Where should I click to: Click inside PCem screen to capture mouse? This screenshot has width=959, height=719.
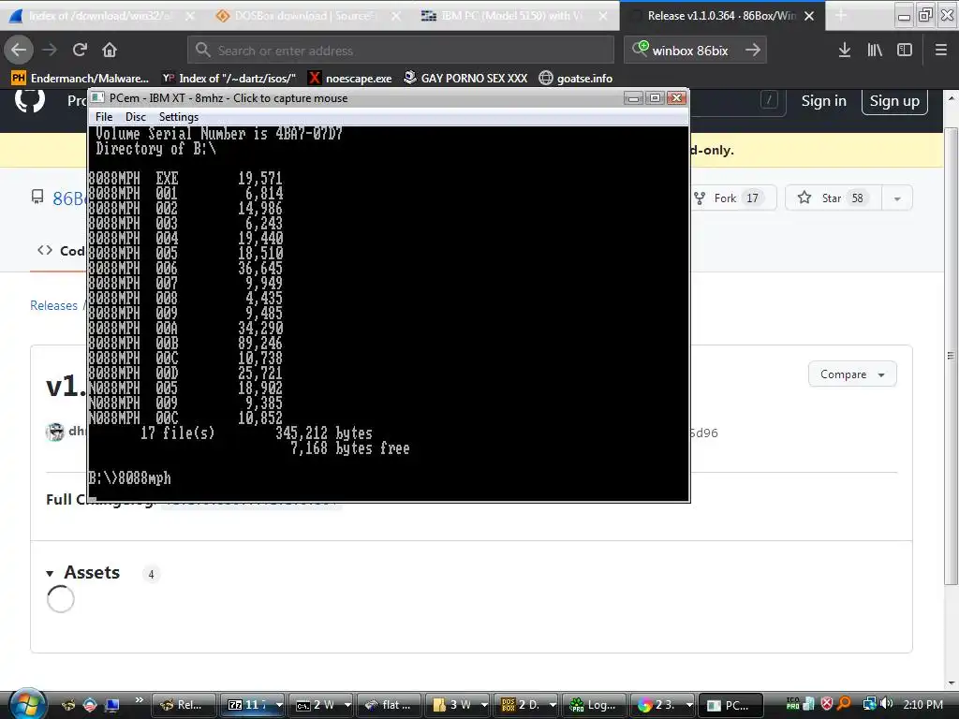[x=389, y=314]
